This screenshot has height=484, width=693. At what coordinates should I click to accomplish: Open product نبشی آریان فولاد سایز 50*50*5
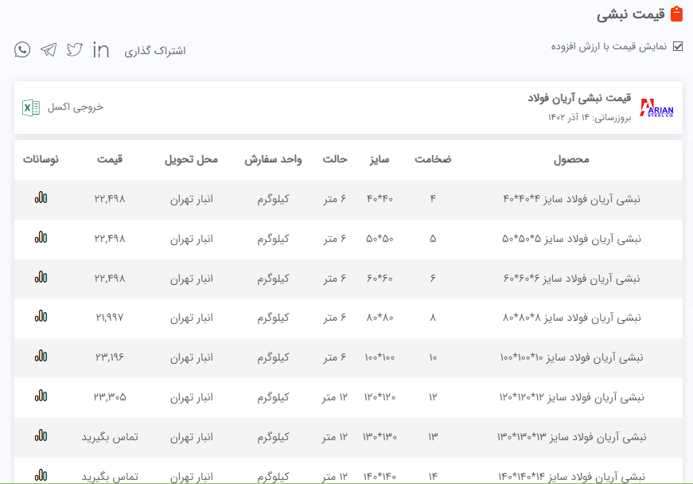pos(571,239)
